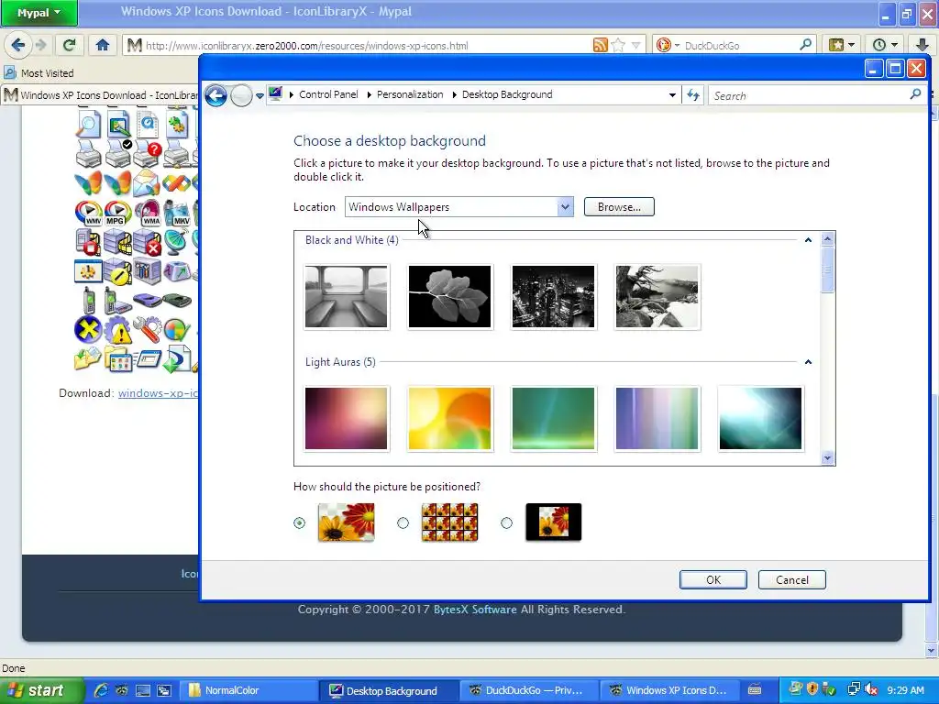This screenshot has width=939, height=704.
Task: Open the search engine dropdown next to DuckDuckGo
Action: (x=677, y=46)
